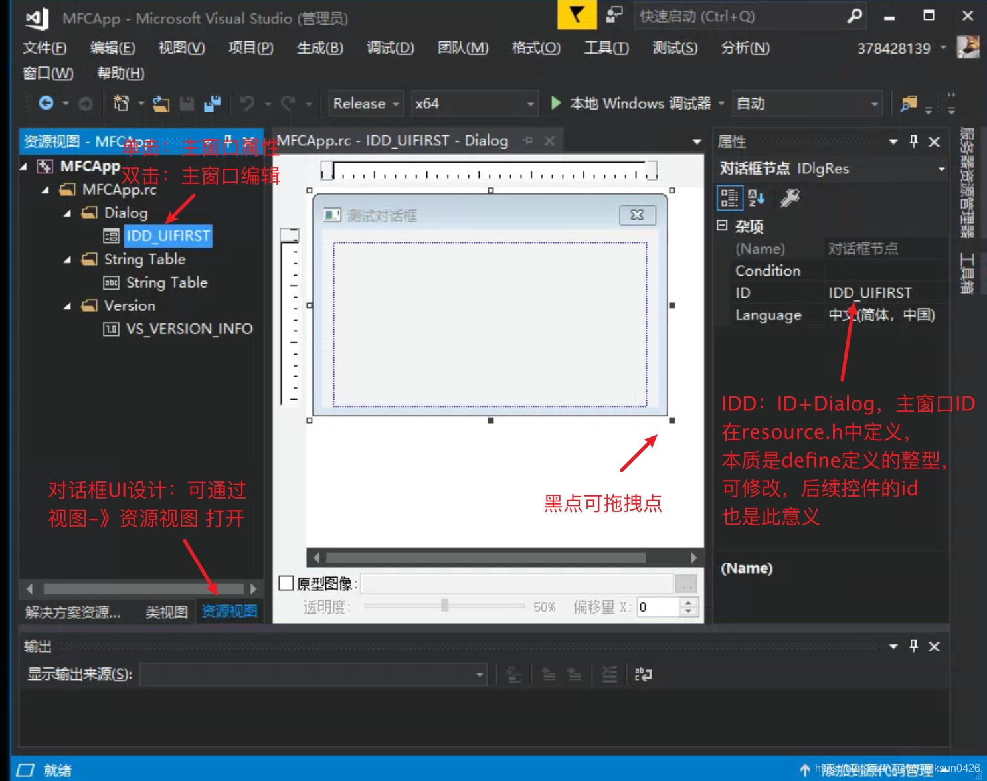The height and width of the screenshot is (781, 987).
Task: Open the 视图(V) menu
Action: click(x=181, y=48)
